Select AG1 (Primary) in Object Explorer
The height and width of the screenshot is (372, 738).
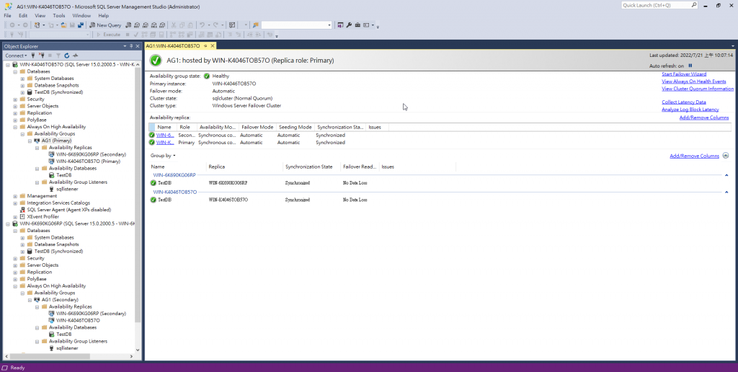[x=56, y=141]
